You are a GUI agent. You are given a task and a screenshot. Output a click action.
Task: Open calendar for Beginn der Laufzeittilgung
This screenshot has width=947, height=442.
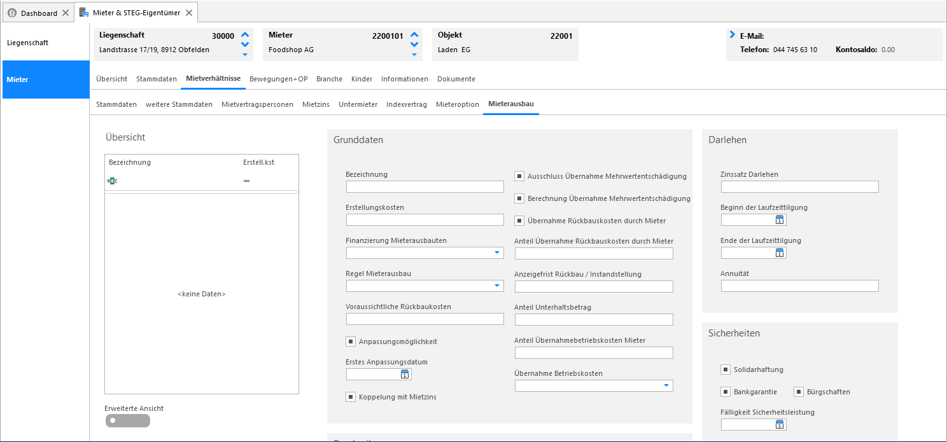pos(780,219)
